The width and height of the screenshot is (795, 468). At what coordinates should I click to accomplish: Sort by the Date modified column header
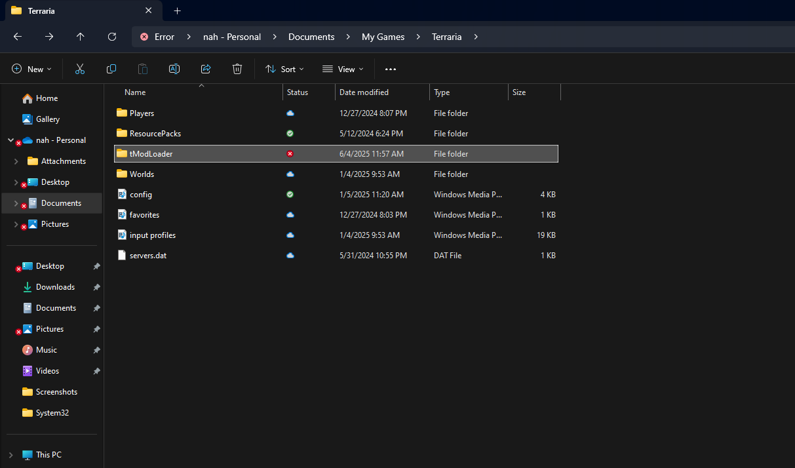coord(364,92)
